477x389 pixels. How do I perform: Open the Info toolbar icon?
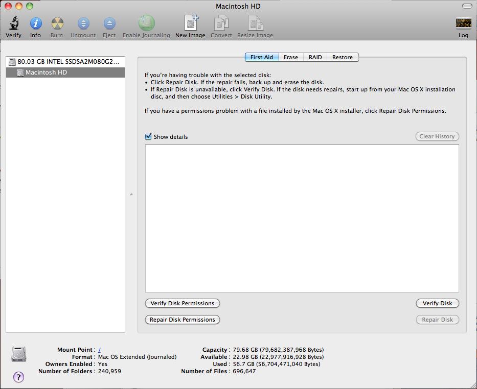[36, 23]
